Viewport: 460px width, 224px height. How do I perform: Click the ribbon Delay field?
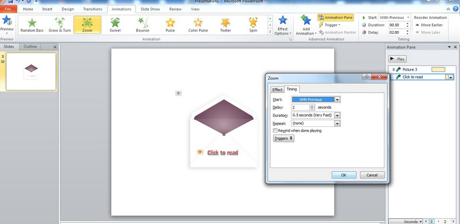(397, 32)
